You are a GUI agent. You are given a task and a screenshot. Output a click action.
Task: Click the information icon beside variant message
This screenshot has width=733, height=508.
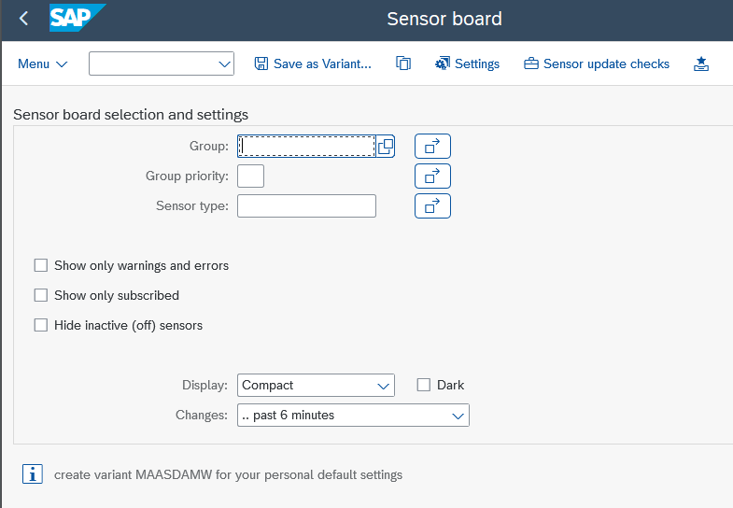tap(33, 474)
